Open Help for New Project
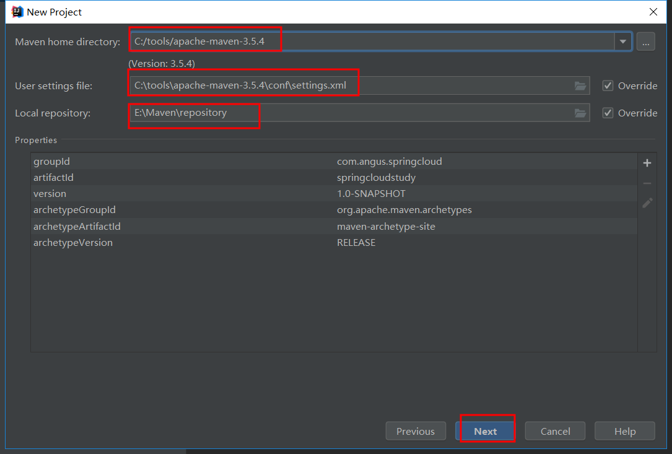Viewport: 672px width, 454px height. pos(625,431)
